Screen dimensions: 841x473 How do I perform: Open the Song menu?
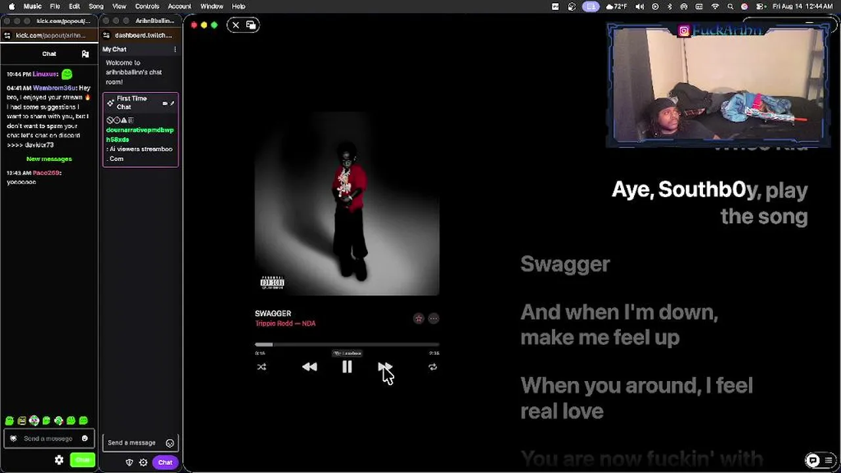96,7
